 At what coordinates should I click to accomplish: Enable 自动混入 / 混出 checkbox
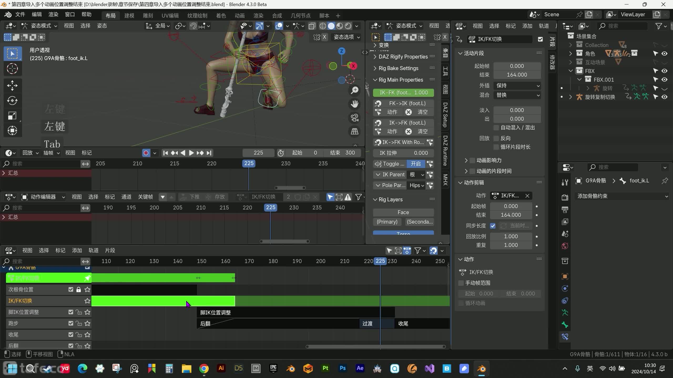[x=496, y=128]
